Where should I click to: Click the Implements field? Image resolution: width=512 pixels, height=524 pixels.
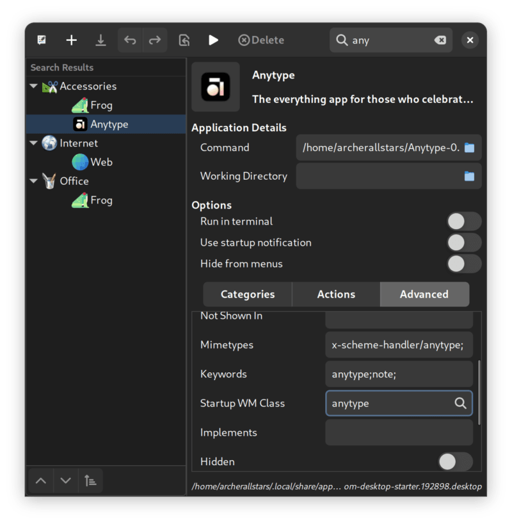(399, 433)
